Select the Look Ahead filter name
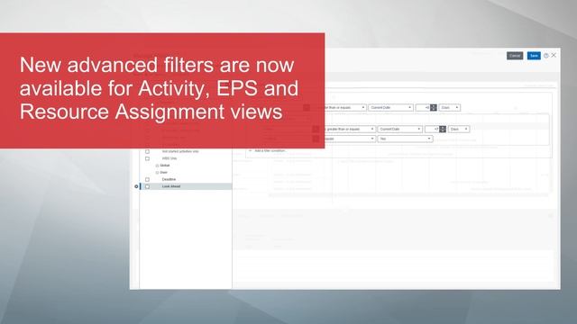This screenshot has height=324, width=577. (171, 186)
